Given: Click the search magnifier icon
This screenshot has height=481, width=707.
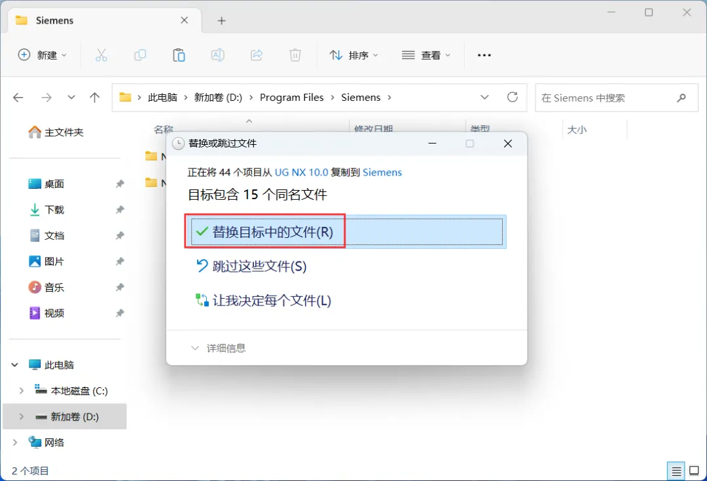Looking at the screenshot, I should coord(681,98).
